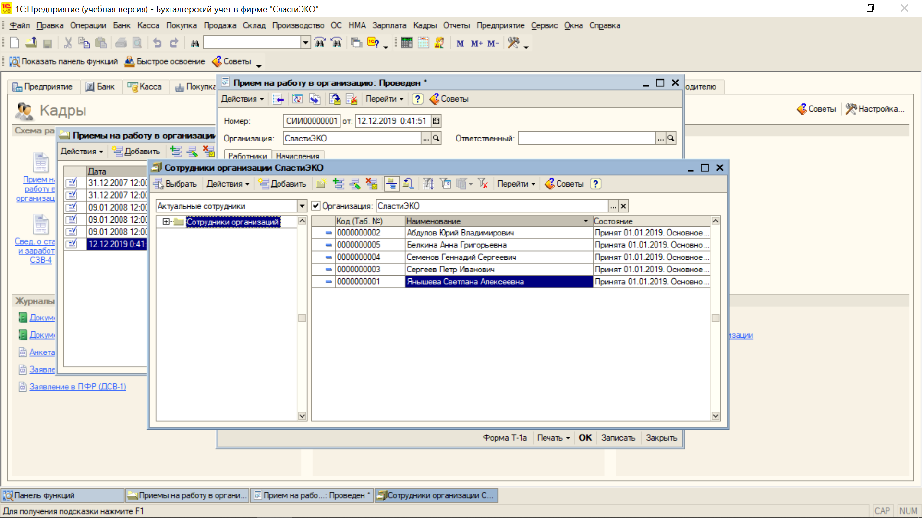Image resolution: width=922 pixels, height=518 pixels.
Task: Click help question mark in employees window toolbar
Action: [x=595, y=184]
